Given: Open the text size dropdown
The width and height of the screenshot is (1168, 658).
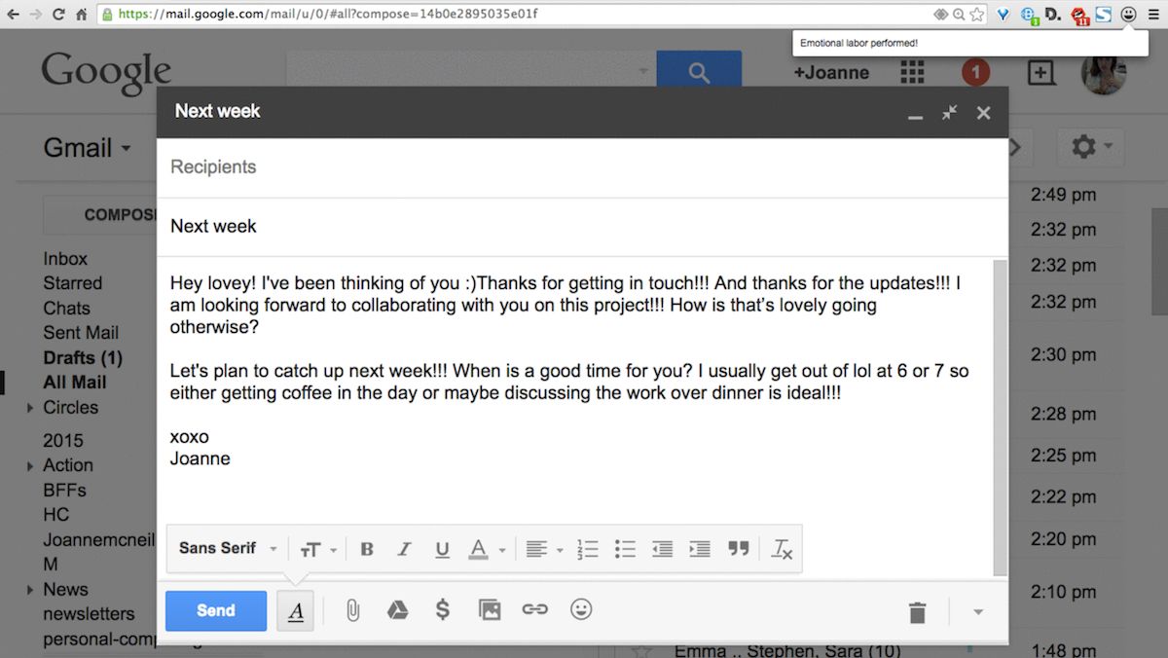Looking at the screenshot, I should (x=318, y=550).
